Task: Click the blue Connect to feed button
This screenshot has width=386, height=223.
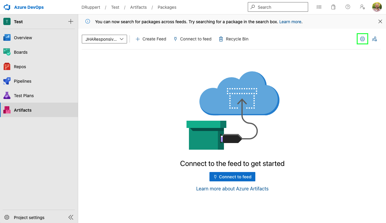Action: (x=232, y=177)
